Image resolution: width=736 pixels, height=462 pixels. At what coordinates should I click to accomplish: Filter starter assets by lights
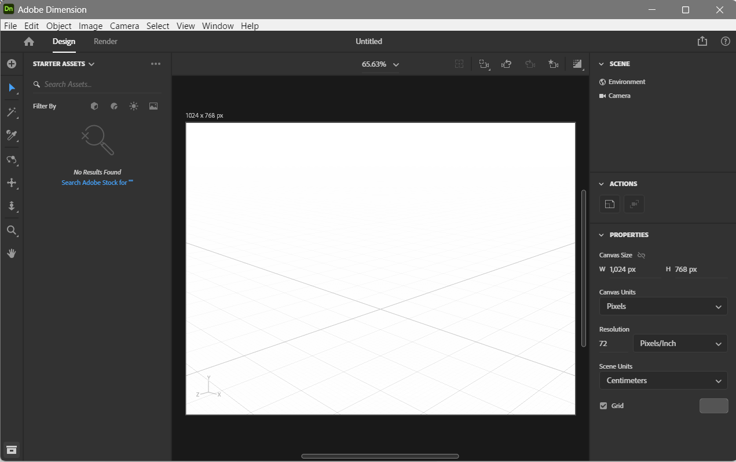[x=133, y=106]
